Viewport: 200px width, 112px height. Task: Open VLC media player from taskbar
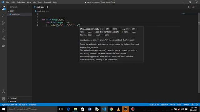click(x=118, y=109)
